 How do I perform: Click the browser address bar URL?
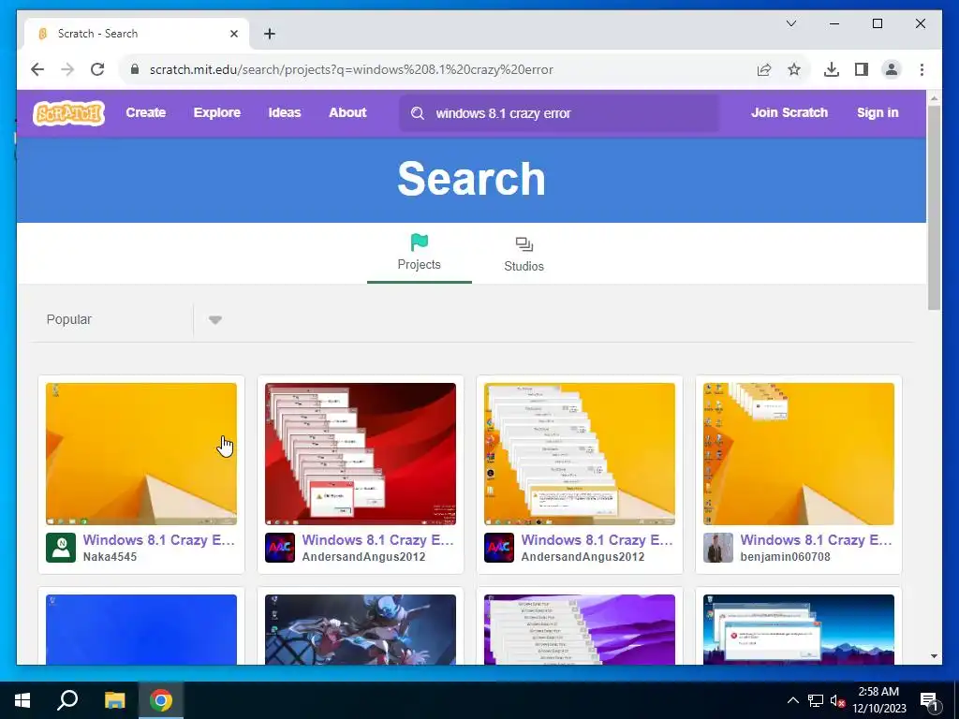point(351,69)
